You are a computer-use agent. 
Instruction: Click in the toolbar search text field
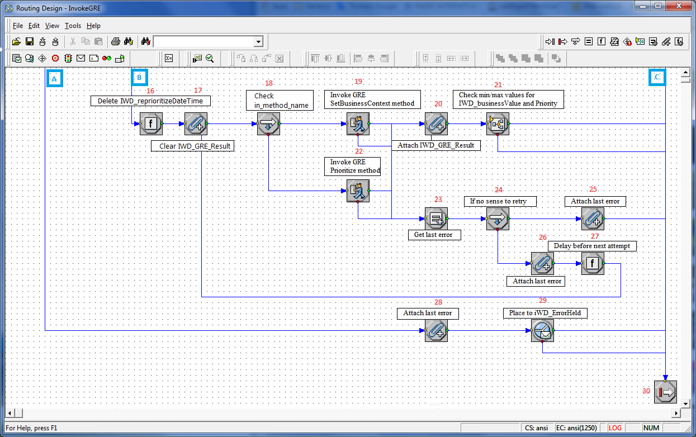tap(203, 42)
